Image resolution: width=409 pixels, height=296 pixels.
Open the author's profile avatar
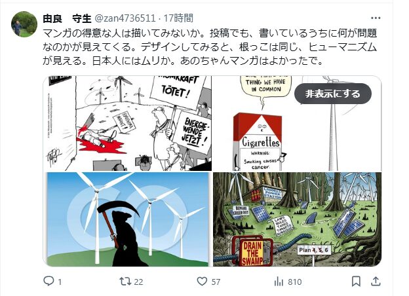[24, 24]
